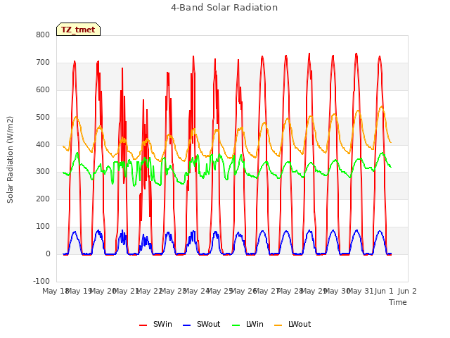Click the green LWin legend color marker
Viewport: 450px width, 338px height.
point(236,325)
